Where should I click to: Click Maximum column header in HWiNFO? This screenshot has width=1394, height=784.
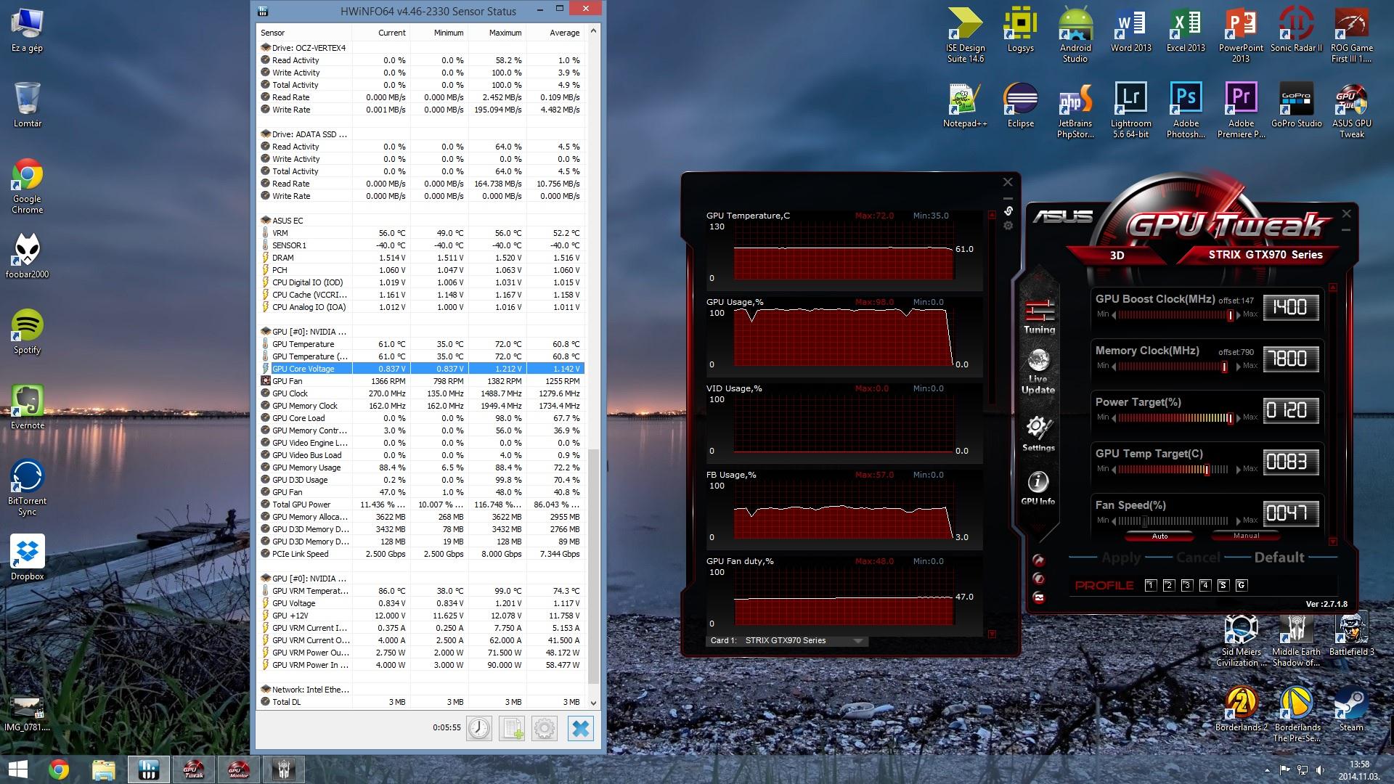(497, 33)
